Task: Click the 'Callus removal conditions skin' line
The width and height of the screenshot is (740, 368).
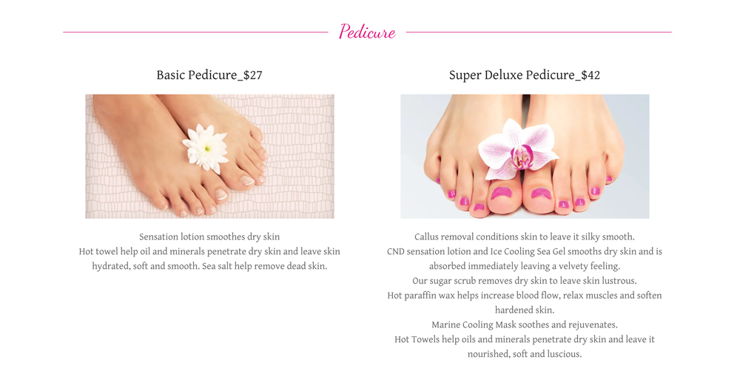Action: pyautogui.click(x=525, y=236)
